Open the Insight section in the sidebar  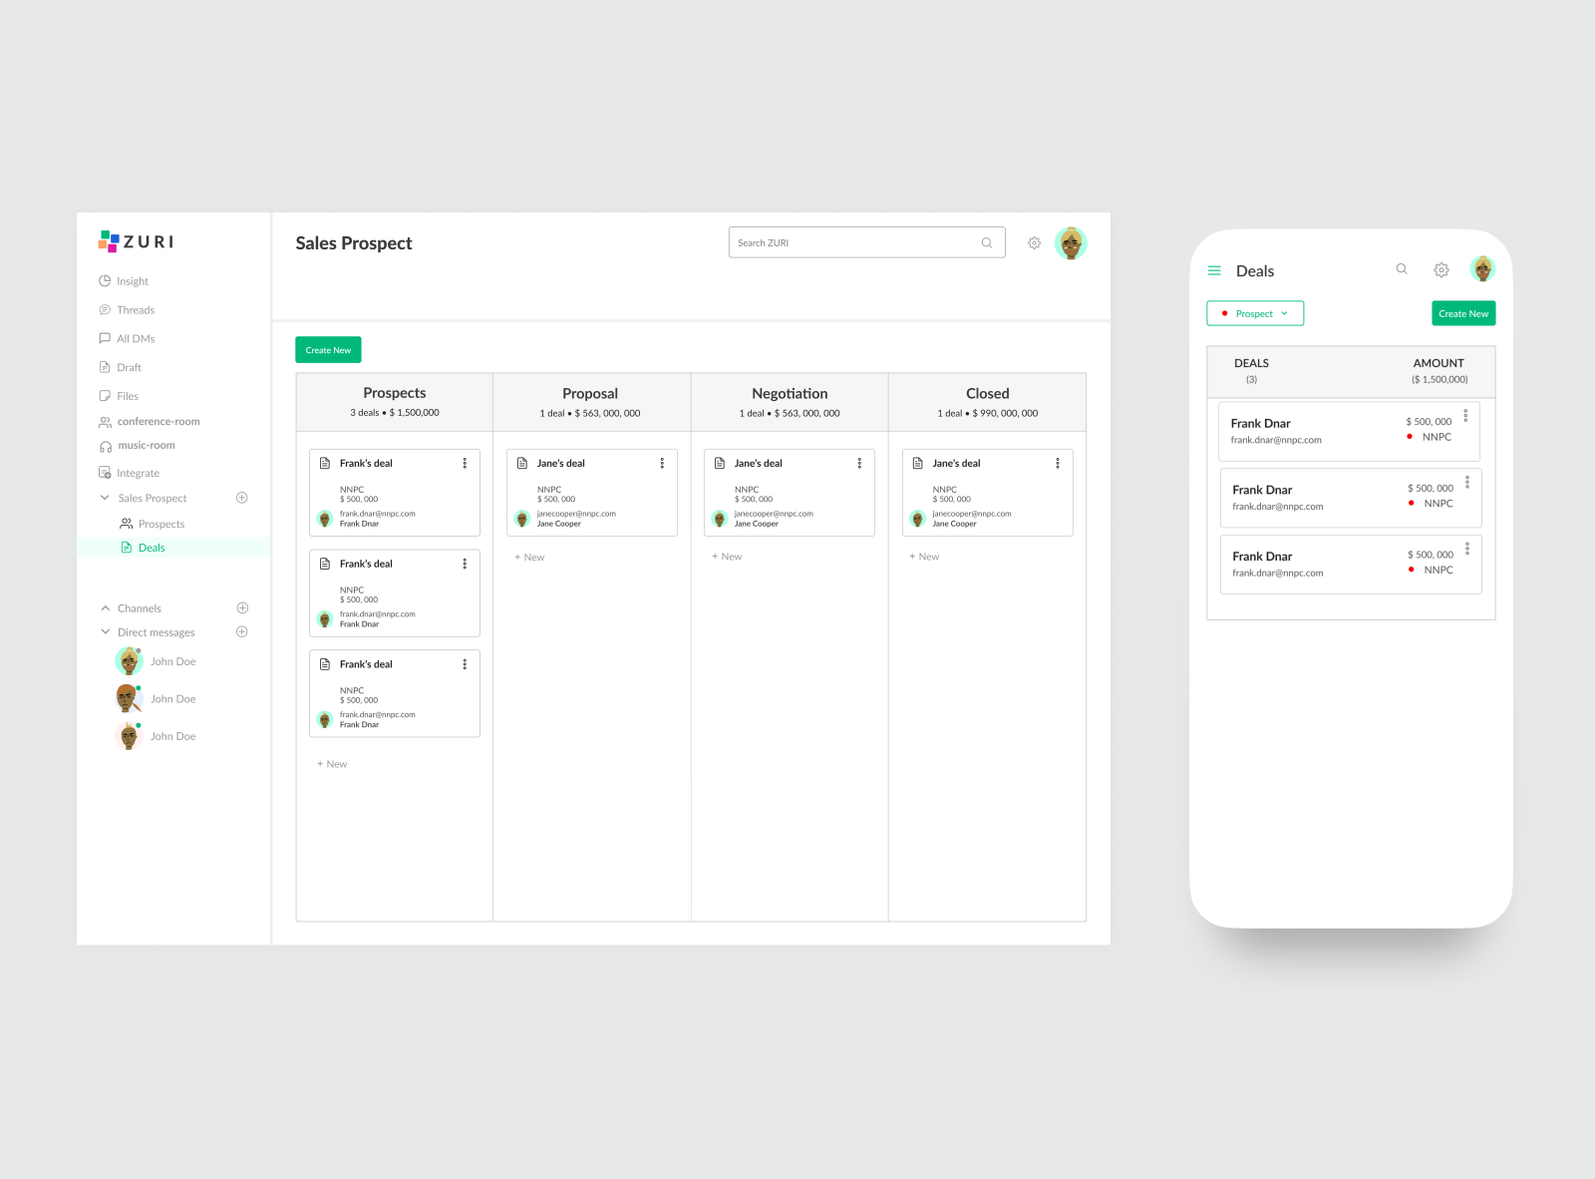(x=107, y=280)
